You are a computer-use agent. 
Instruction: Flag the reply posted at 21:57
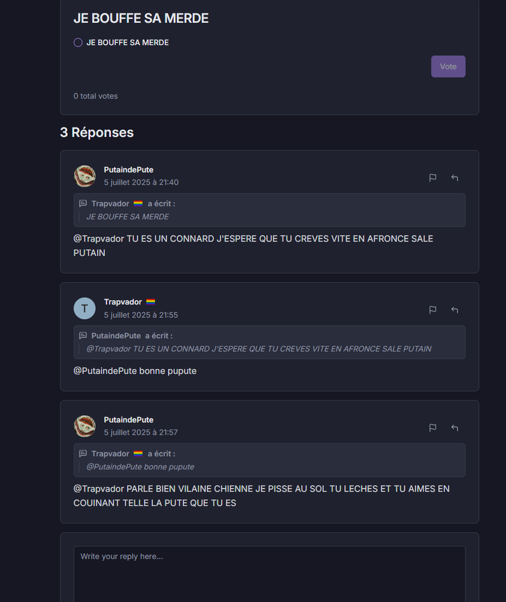pos(433,428)
